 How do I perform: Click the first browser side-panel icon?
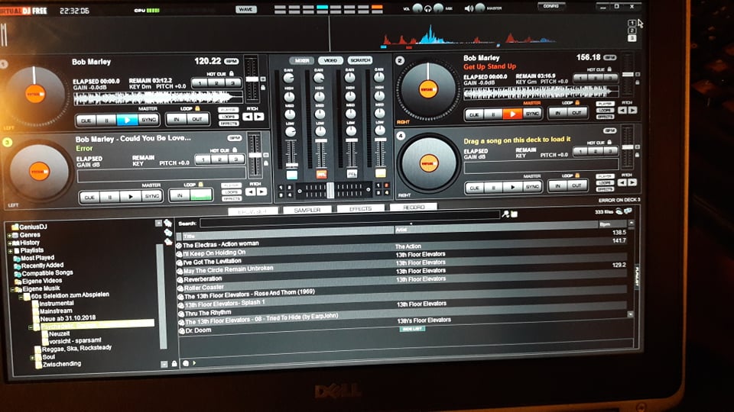point(167,224)
